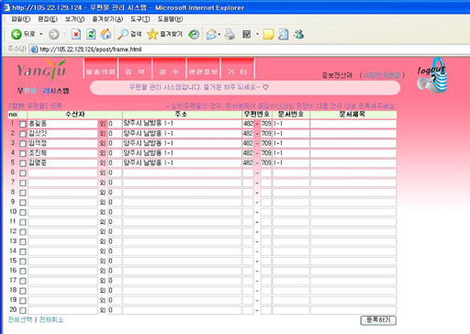The image size is (470, 334).
Task: Click the Edit with Word icon
Action: (247, 34)
